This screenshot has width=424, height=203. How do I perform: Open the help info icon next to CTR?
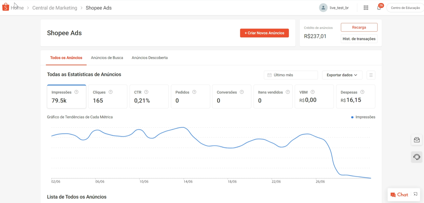[146, 92]
